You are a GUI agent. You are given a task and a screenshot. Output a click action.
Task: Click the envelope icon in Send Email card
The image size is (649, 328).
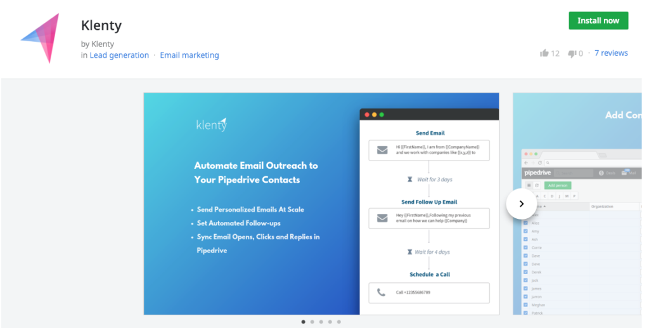click(x=382, y=150)
